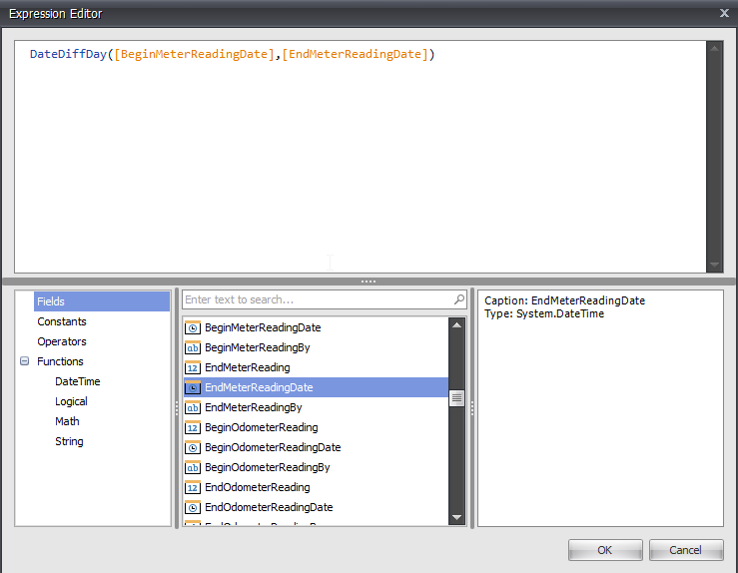Select EndOdometerReadingDate field row
The image size is (738, 573).
pos(316,507)
